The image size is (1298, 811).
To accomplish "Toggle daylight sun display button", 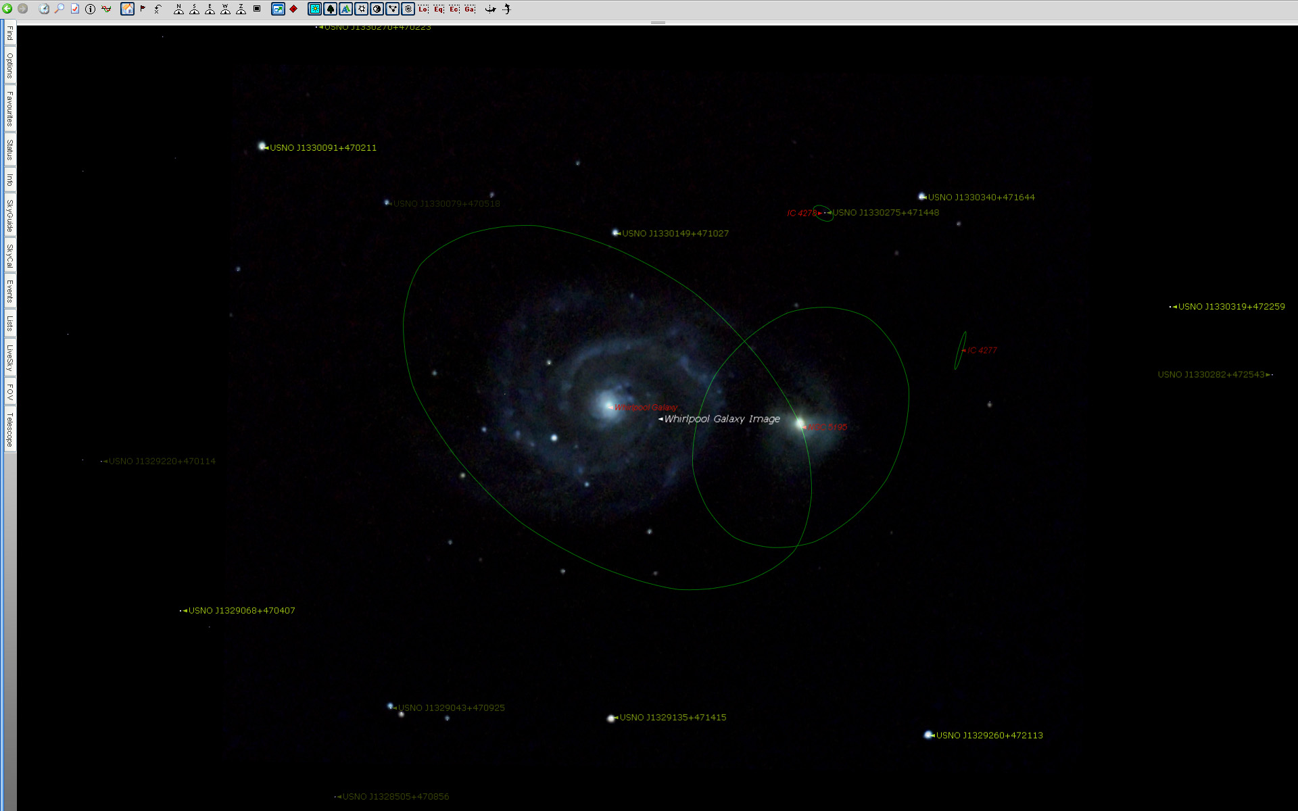I will [315, 9].
